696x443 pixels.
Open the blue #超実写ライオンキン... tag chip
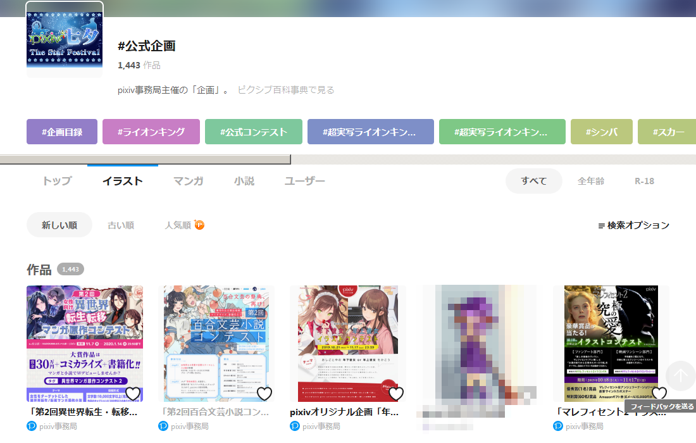click(371, 132)
